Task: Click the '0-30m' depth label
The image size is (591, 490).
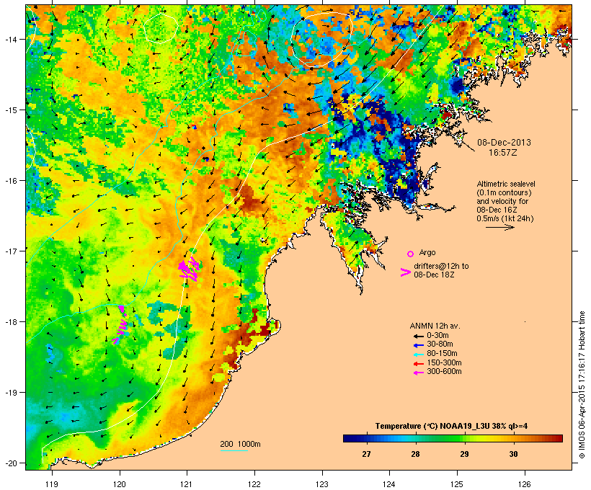Action: pos(437,336)
